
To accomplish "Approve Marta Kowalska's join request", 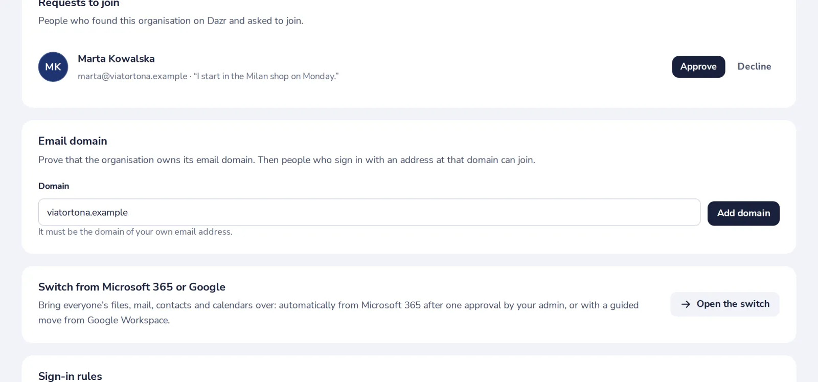I will coord(698,67).
